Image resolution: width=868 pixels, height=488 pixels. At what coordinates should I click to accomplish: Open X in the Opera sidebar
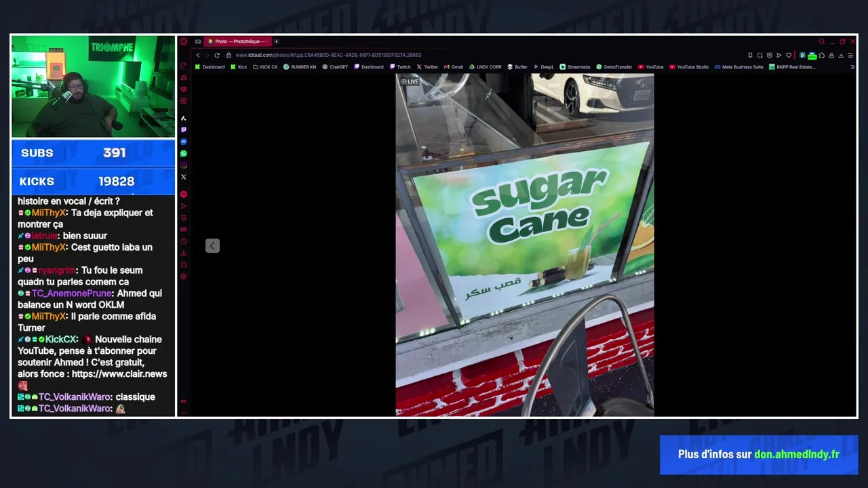pos(183,177)
